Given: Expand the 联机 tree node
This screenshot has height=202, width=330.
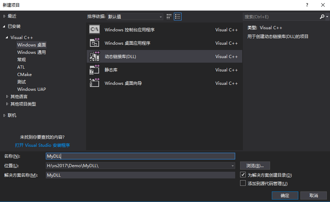Looking at the screenshot, I should coord(4,115).
